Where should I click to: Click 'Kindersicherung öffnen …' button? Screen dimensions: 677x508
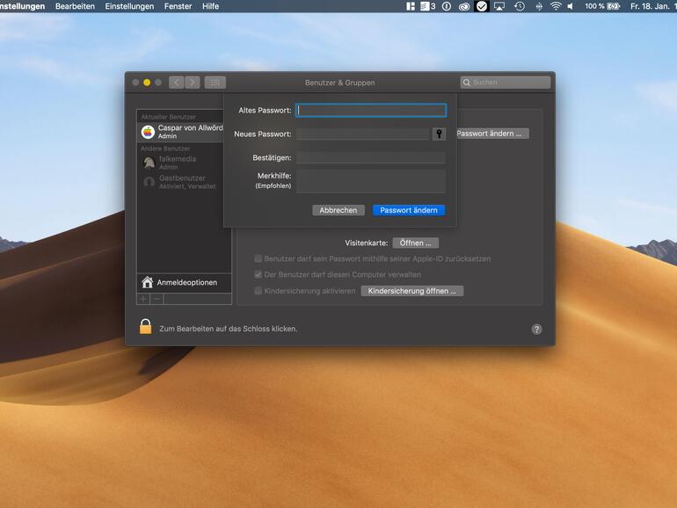click(411, 291)
